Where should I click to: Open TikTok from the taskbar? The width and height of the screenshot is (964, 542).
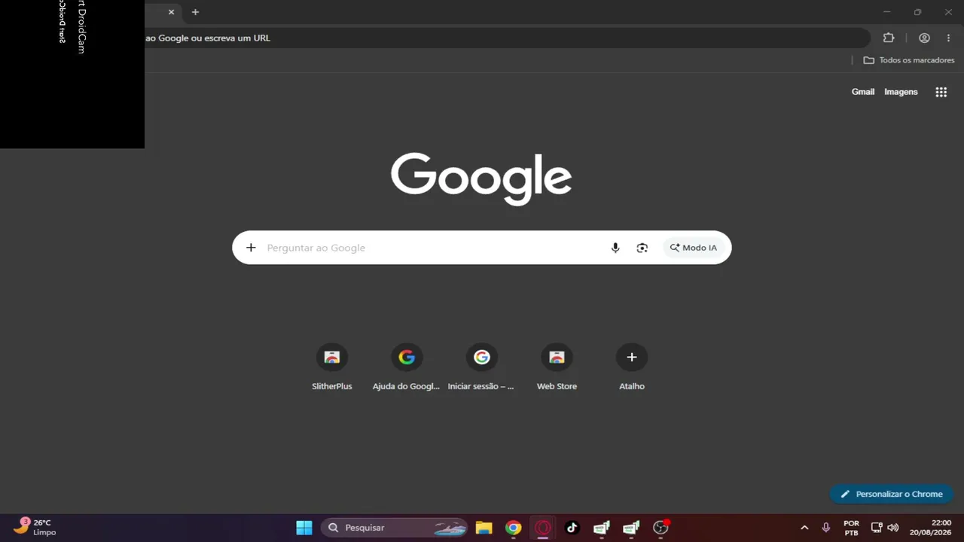point(572,528)
